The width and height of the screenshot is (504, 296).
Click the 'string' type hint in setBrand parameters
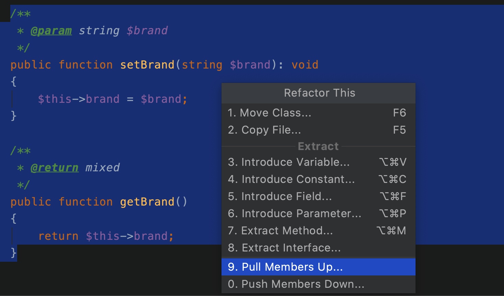(202, 65)
